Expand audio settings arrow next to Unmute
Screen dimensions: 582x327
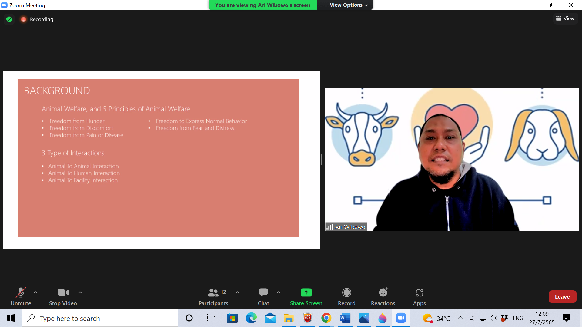pos(35,292)
